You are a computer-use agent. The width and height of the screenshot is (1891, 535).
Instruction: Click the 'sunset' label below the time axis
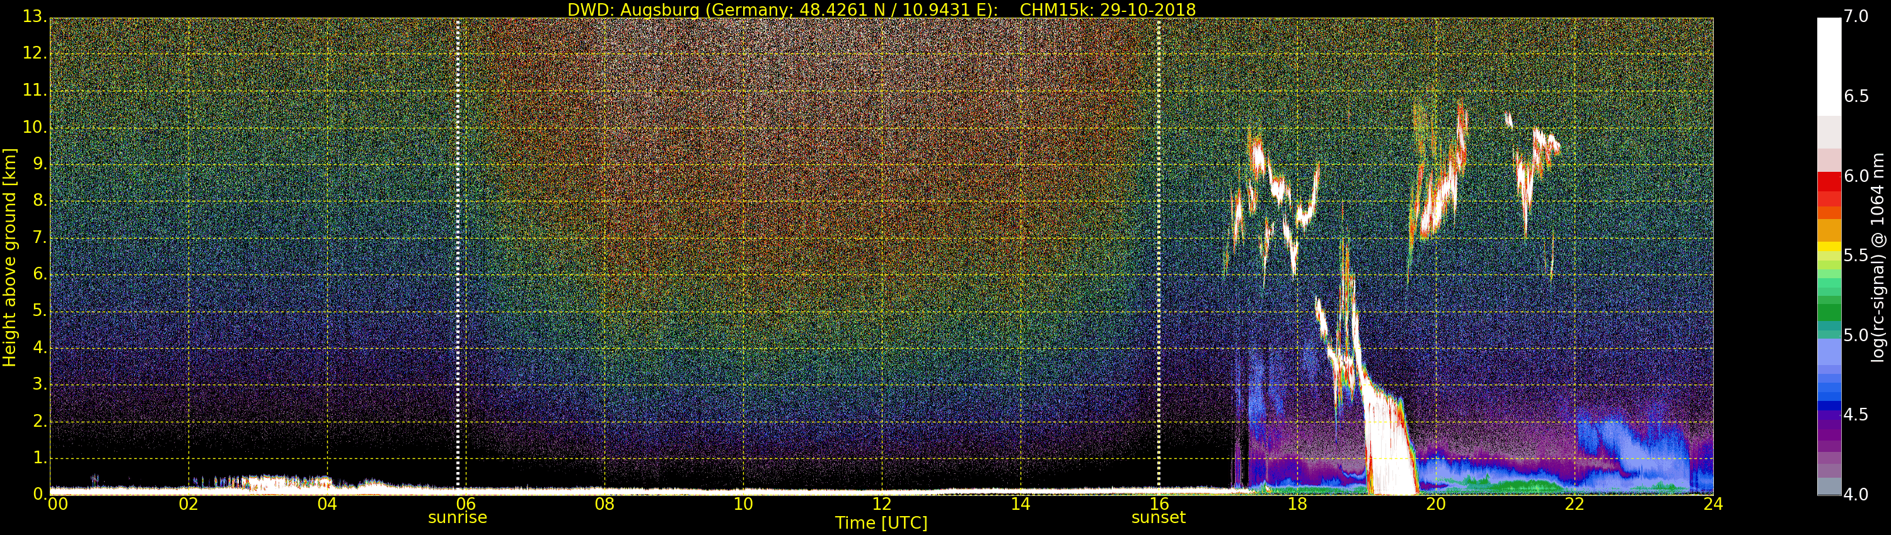click(1159, 518)
